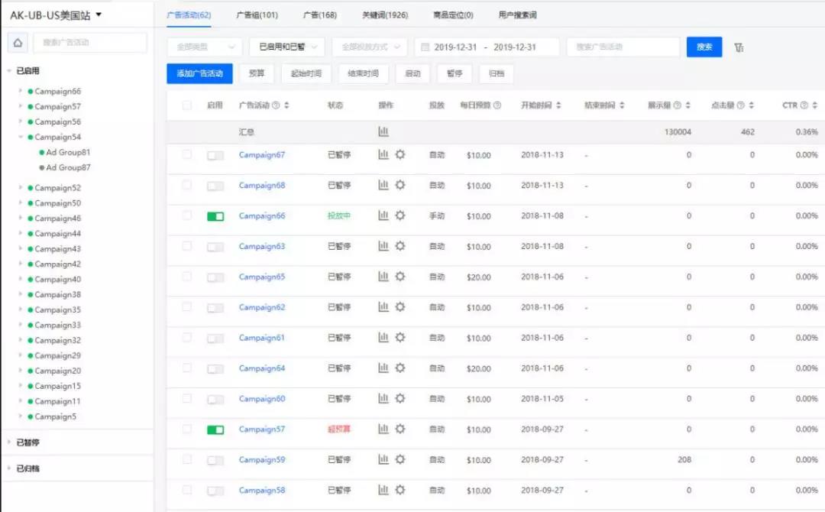Open settings gear for Campaign61

[x=400, y=338]
